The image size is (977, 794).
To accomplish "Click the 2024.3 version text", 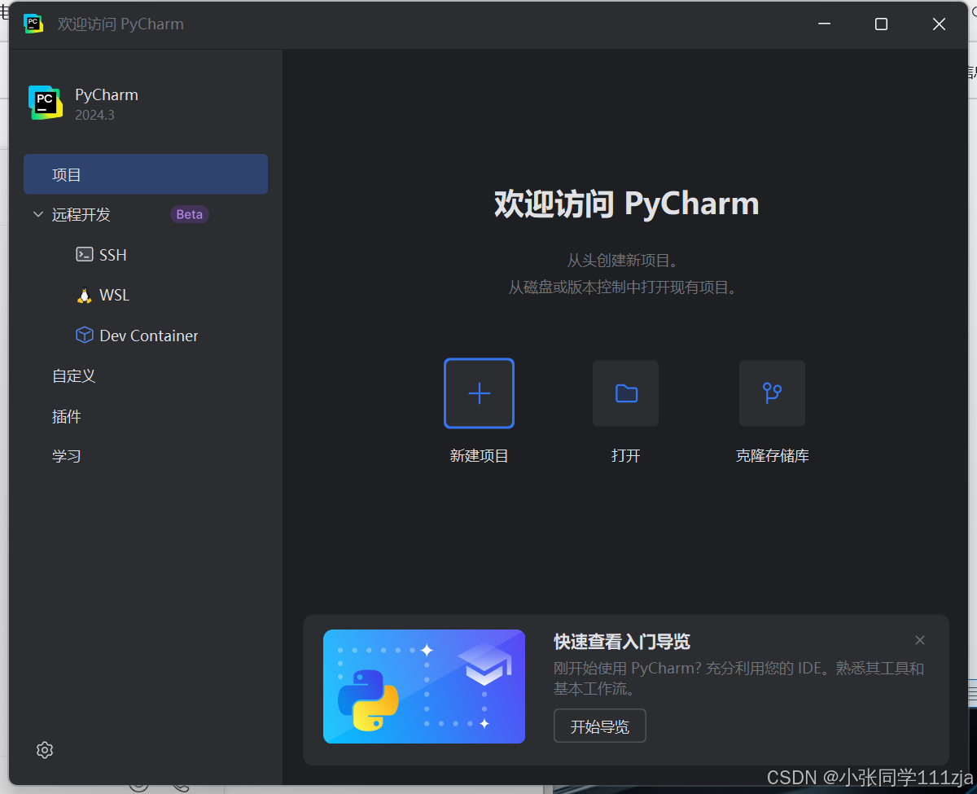I will pyautogui.click(x=94, y=115).
